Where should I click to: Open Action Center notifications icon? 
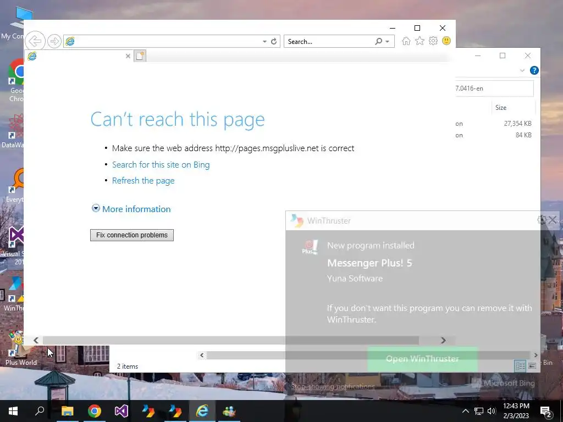[x=546, y=411]
